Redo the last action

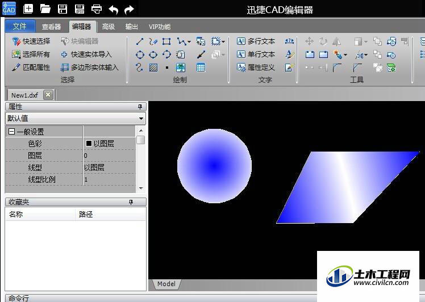coord(129,10)
